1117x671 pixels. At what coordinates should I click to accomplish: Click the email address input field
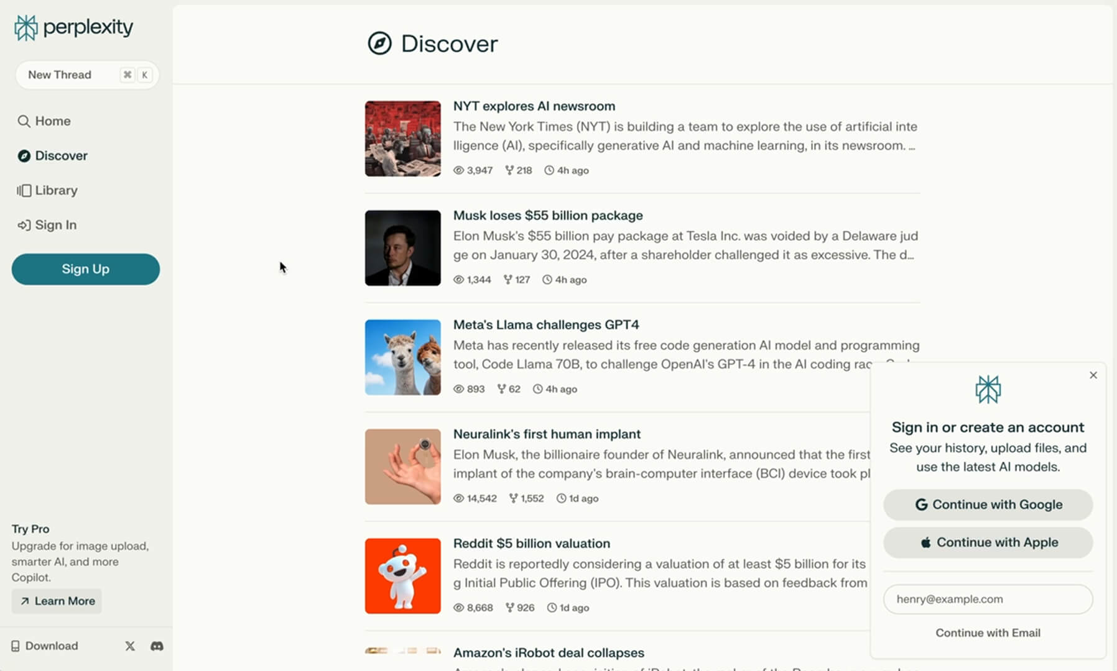pos(988,599)
